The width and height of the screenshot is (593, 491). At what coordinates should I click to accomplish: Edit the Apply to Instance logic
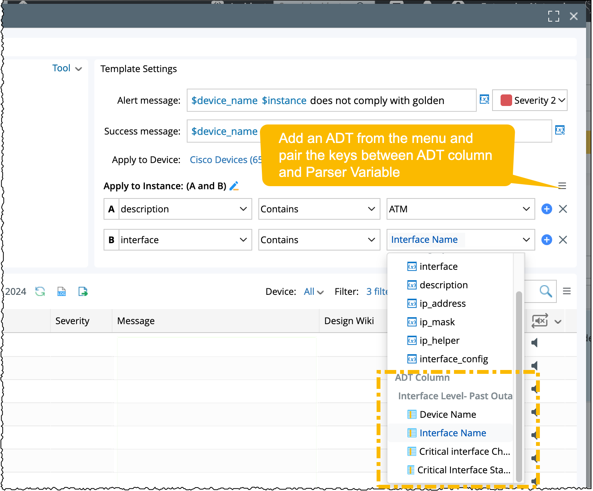point(234,186)
